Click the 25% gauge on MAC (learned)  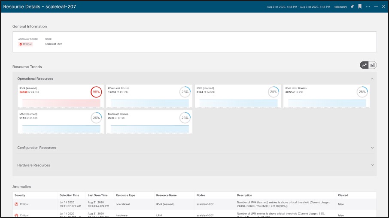96,118
